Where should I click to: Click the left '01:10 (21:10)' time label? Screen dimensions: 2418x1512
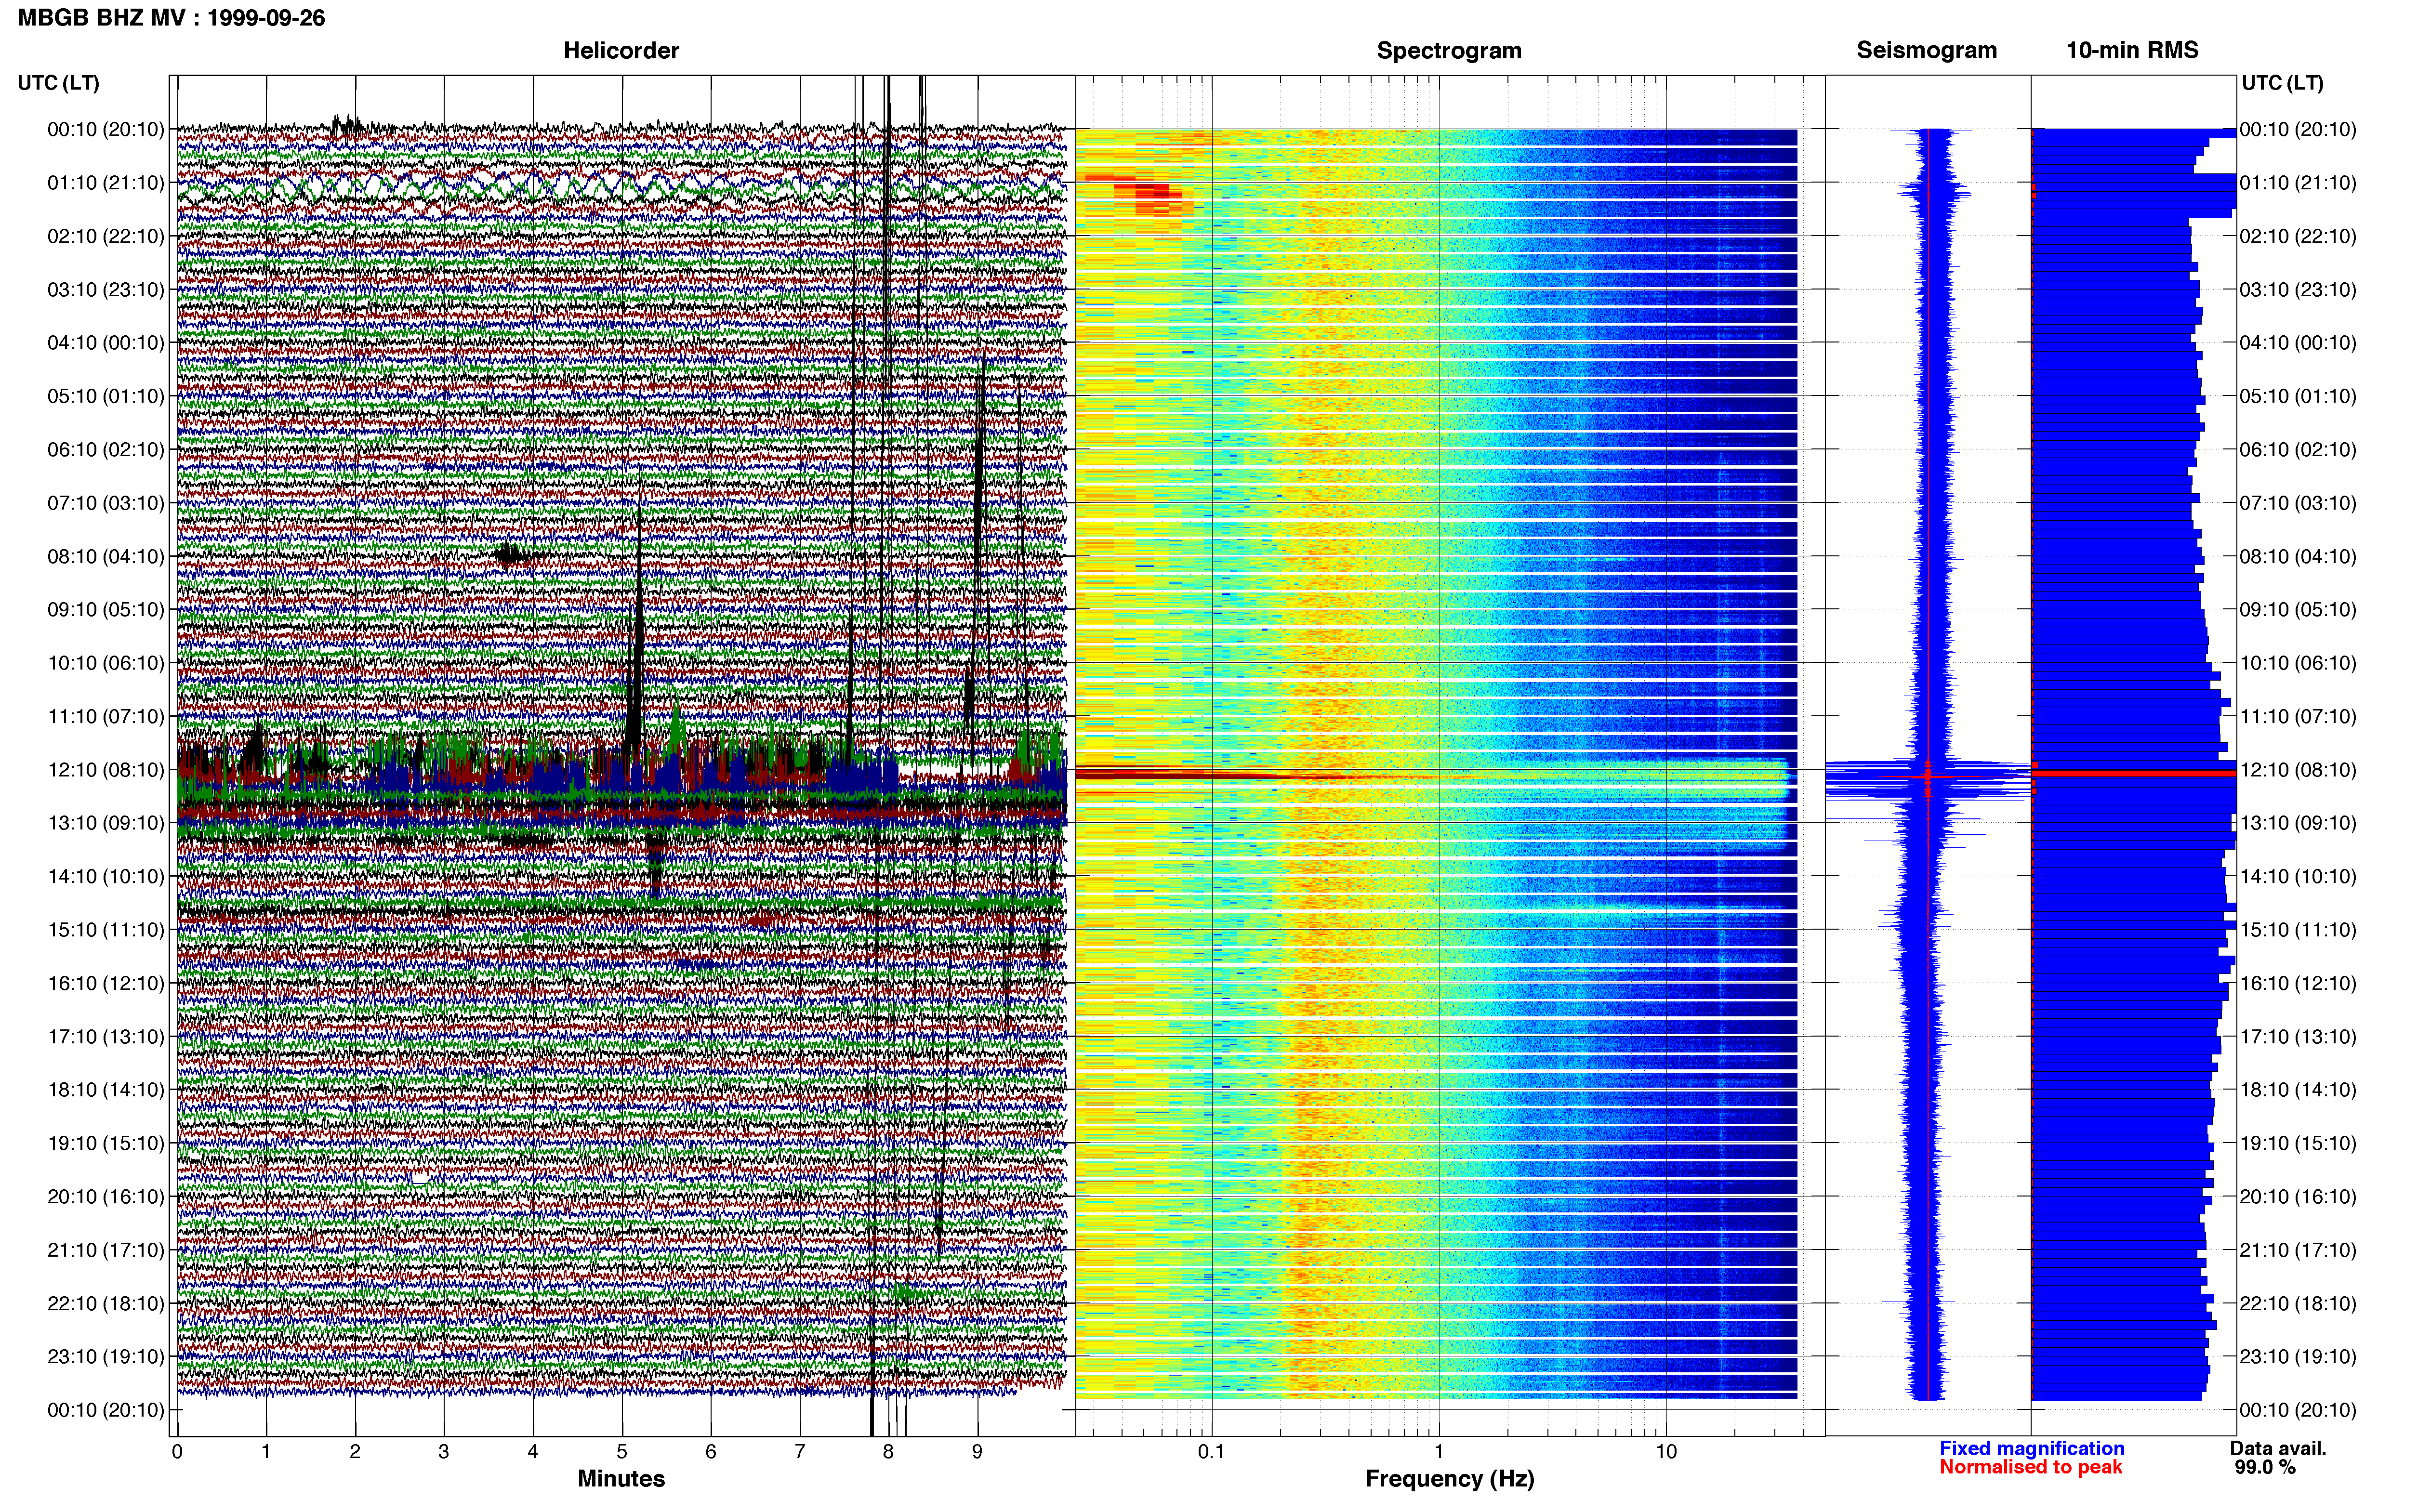[x=106, y=182]
